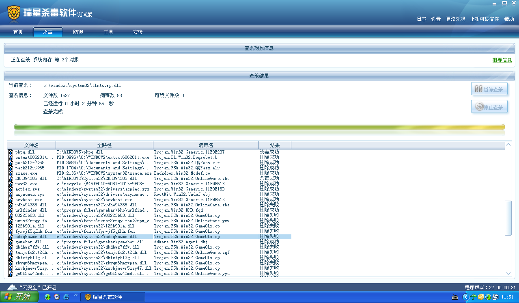Click the media player quick launch icon
Viewport: 519px width, 303px height.
tap(57, 297)
